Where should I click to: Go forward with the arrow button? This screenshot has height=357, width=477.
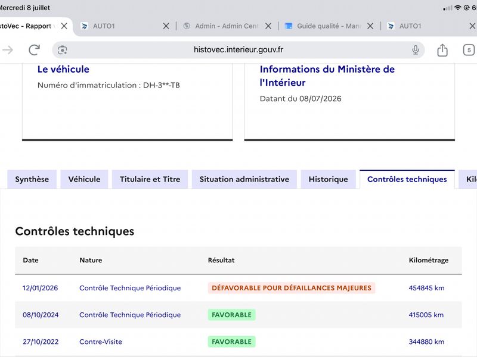7,50
